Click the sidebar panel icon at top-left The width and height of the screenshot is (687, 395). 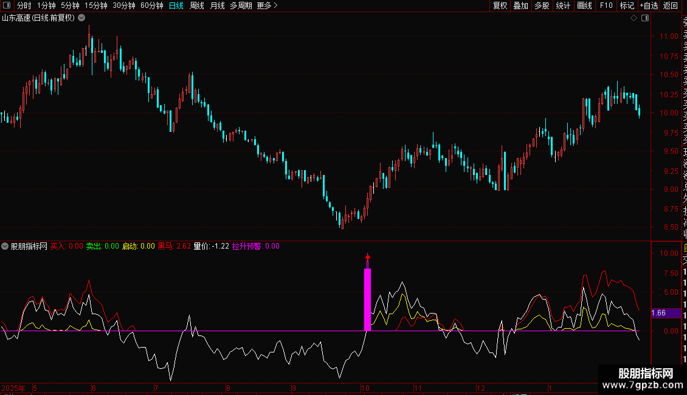point(7,6)
